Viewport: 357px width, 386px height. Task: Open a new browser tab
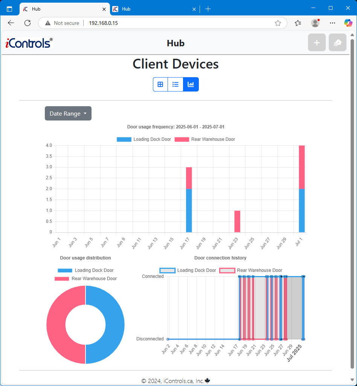tap(208, 9)
